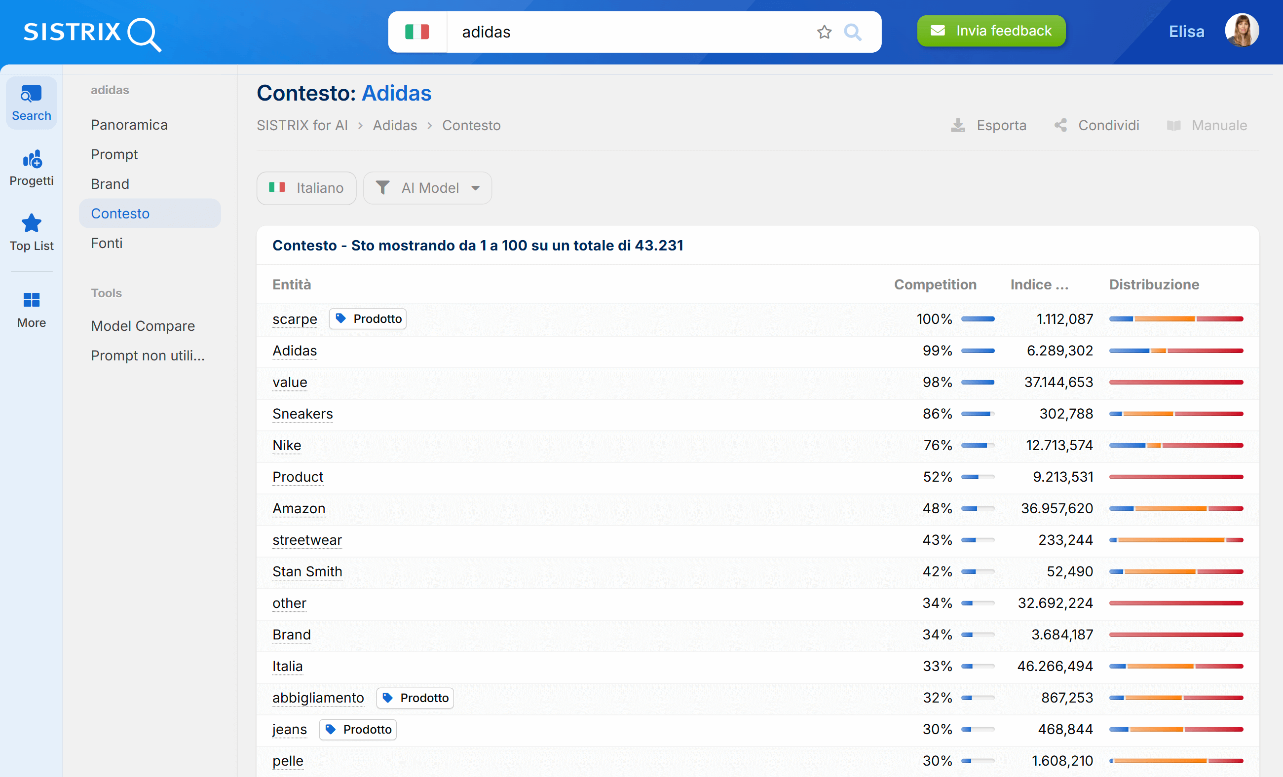The image size is (1283, 777).
Task: Open the Search sidebar section
Action: tap(31, 103)
